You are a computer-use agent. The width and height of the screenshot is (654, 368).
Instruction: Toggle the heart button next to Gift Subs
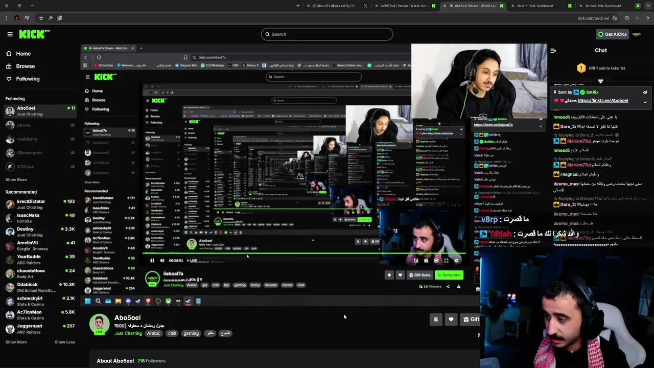point(400,275)
